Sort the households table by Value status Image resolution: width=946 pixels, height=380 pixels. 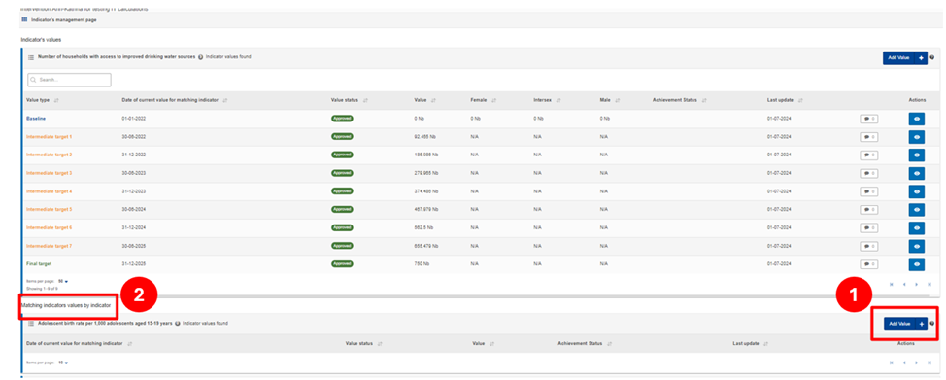pyautogui.click(x=365, y=100)
